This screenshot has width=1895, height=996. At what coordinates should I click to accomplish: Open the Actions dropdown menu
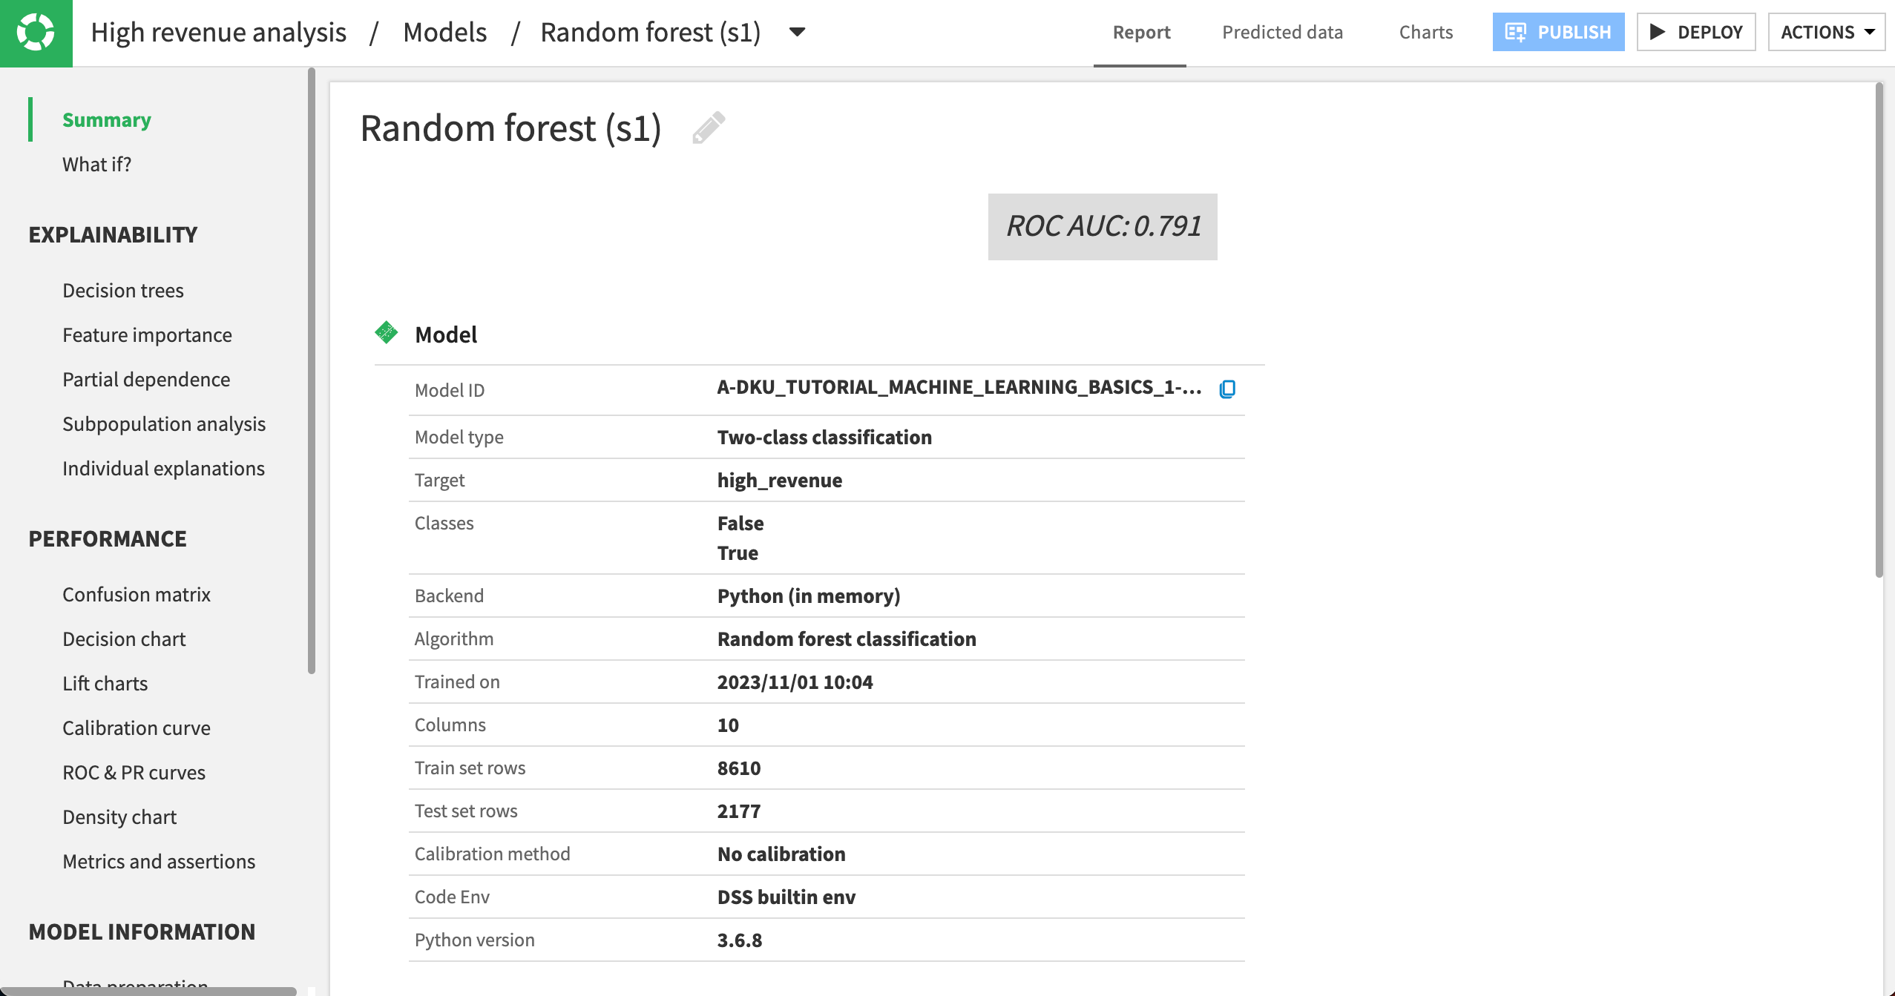(1826, 32)
